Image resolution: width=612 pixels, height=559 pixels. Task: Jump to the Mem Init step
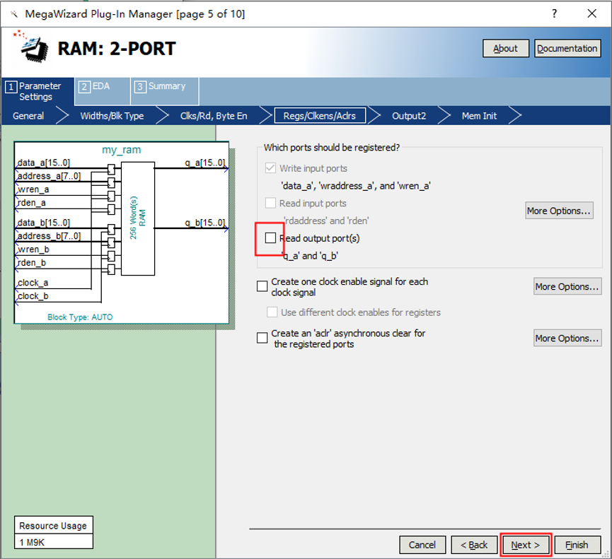[x=479, y=116]
